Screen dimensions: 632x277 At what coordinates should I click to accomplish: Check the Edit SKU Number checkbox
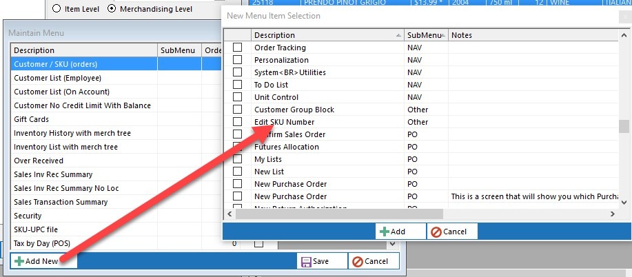[x=238, y=122]
